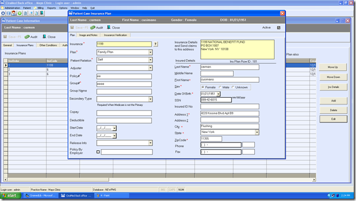Click the Move Down button
This screenshot has height=201, width=356.
click(x=333, y=77)
